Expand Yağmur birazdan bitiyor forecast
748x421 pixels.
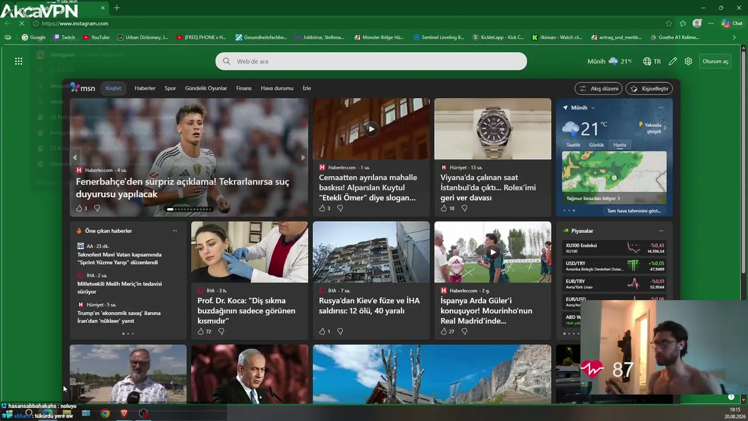coord(593,198)
